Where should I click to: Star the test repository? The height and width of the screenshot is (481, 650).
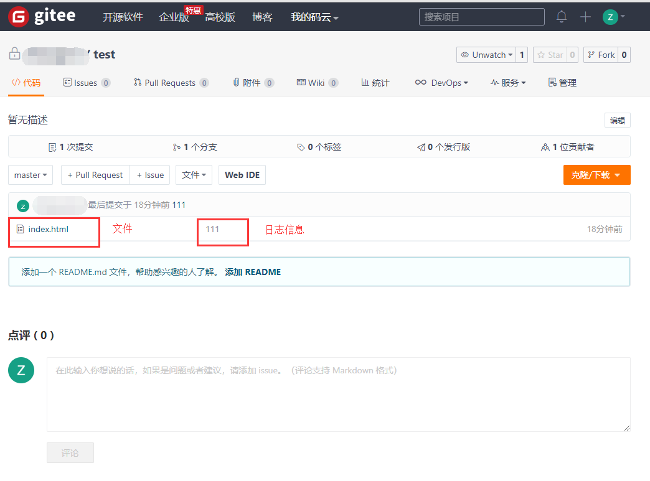(550, 55)
